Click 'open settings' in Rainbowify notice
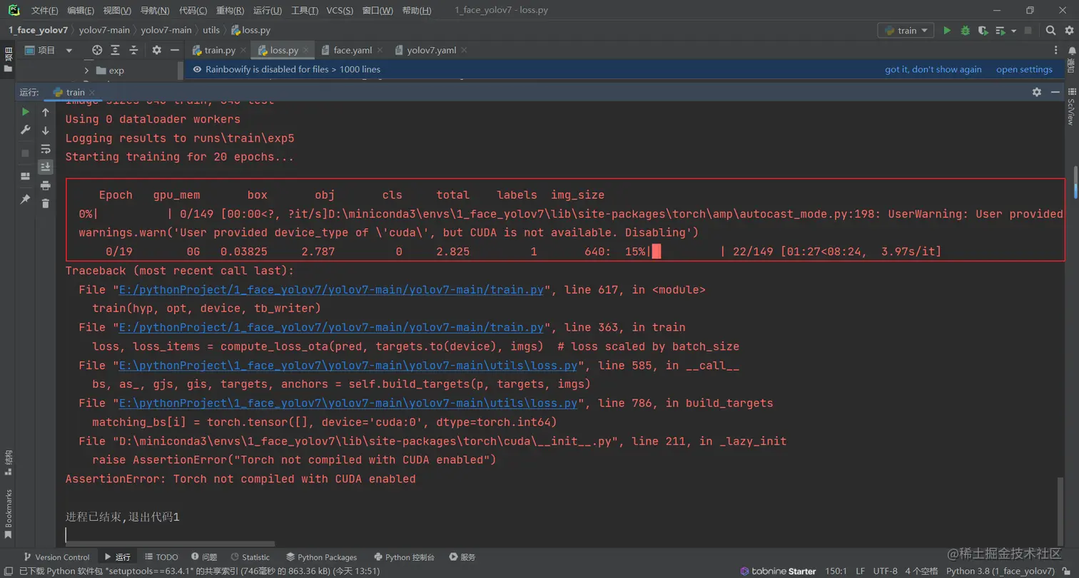 [1024, 69]
